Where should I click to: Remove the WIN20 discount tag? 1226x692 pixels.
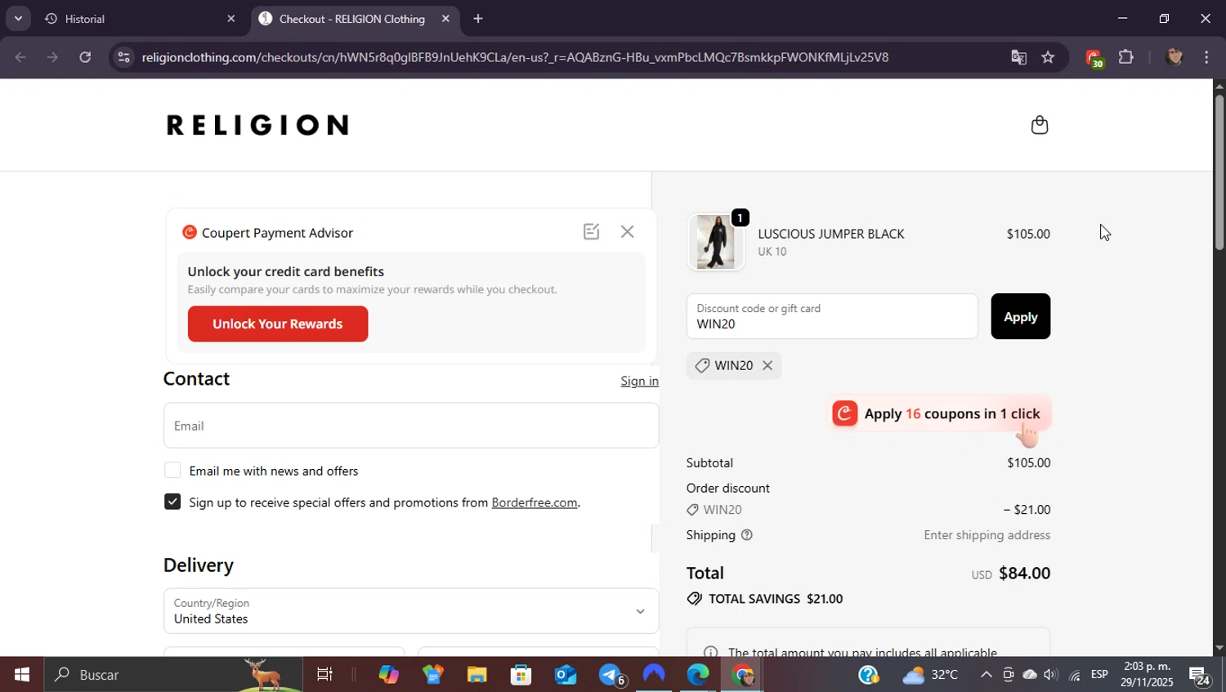pos(767,366)
